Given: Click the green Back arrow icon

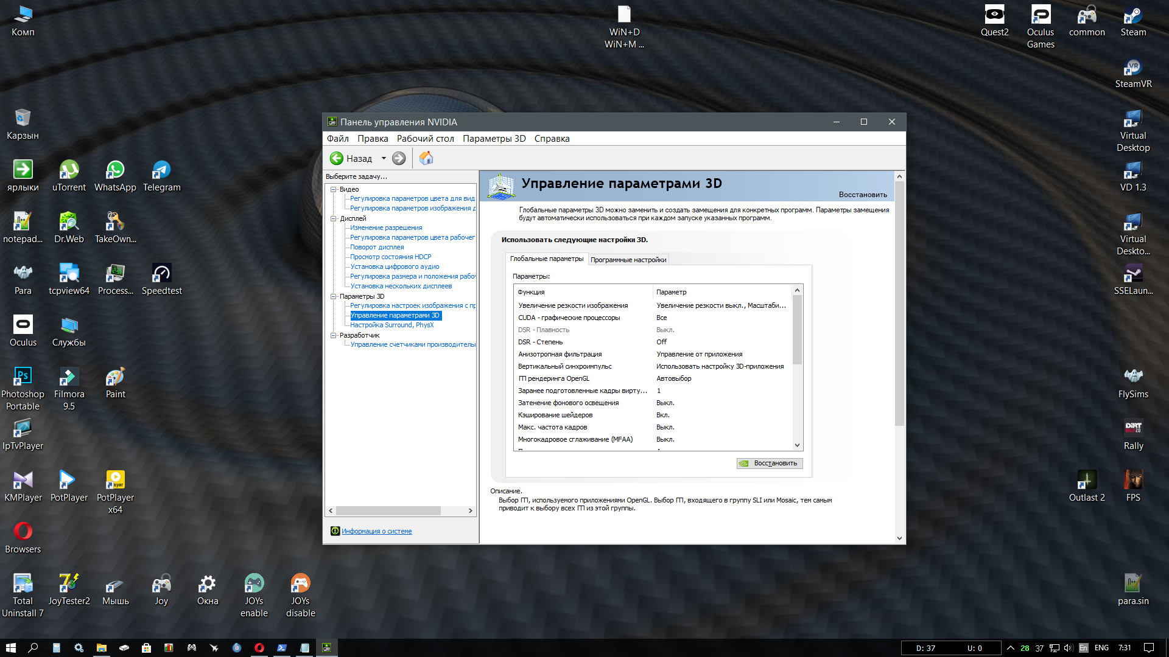Looking at the screenshot, I should pyautogui.click(x=336, y=158).
